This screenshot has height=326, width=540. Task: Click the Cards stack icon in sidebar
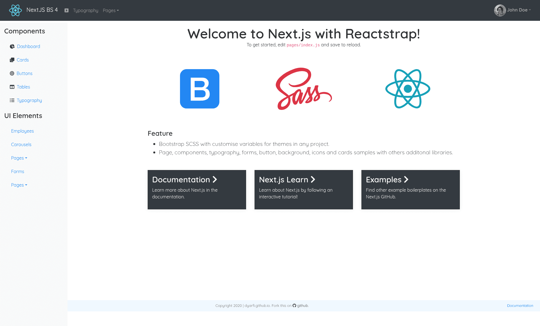[x=12, y=60]
